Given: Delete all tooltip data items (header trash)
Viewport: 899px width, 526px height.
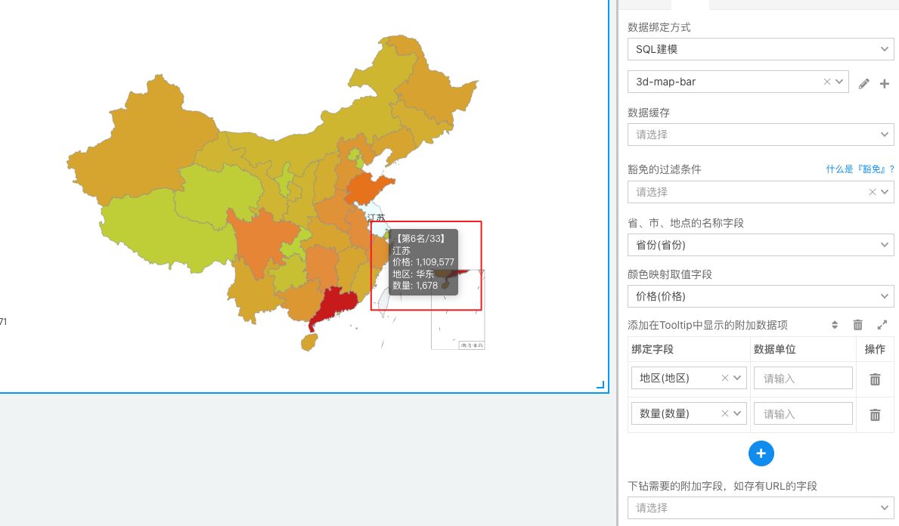Looking at the screenshot, I should click(x=857, y=325).
